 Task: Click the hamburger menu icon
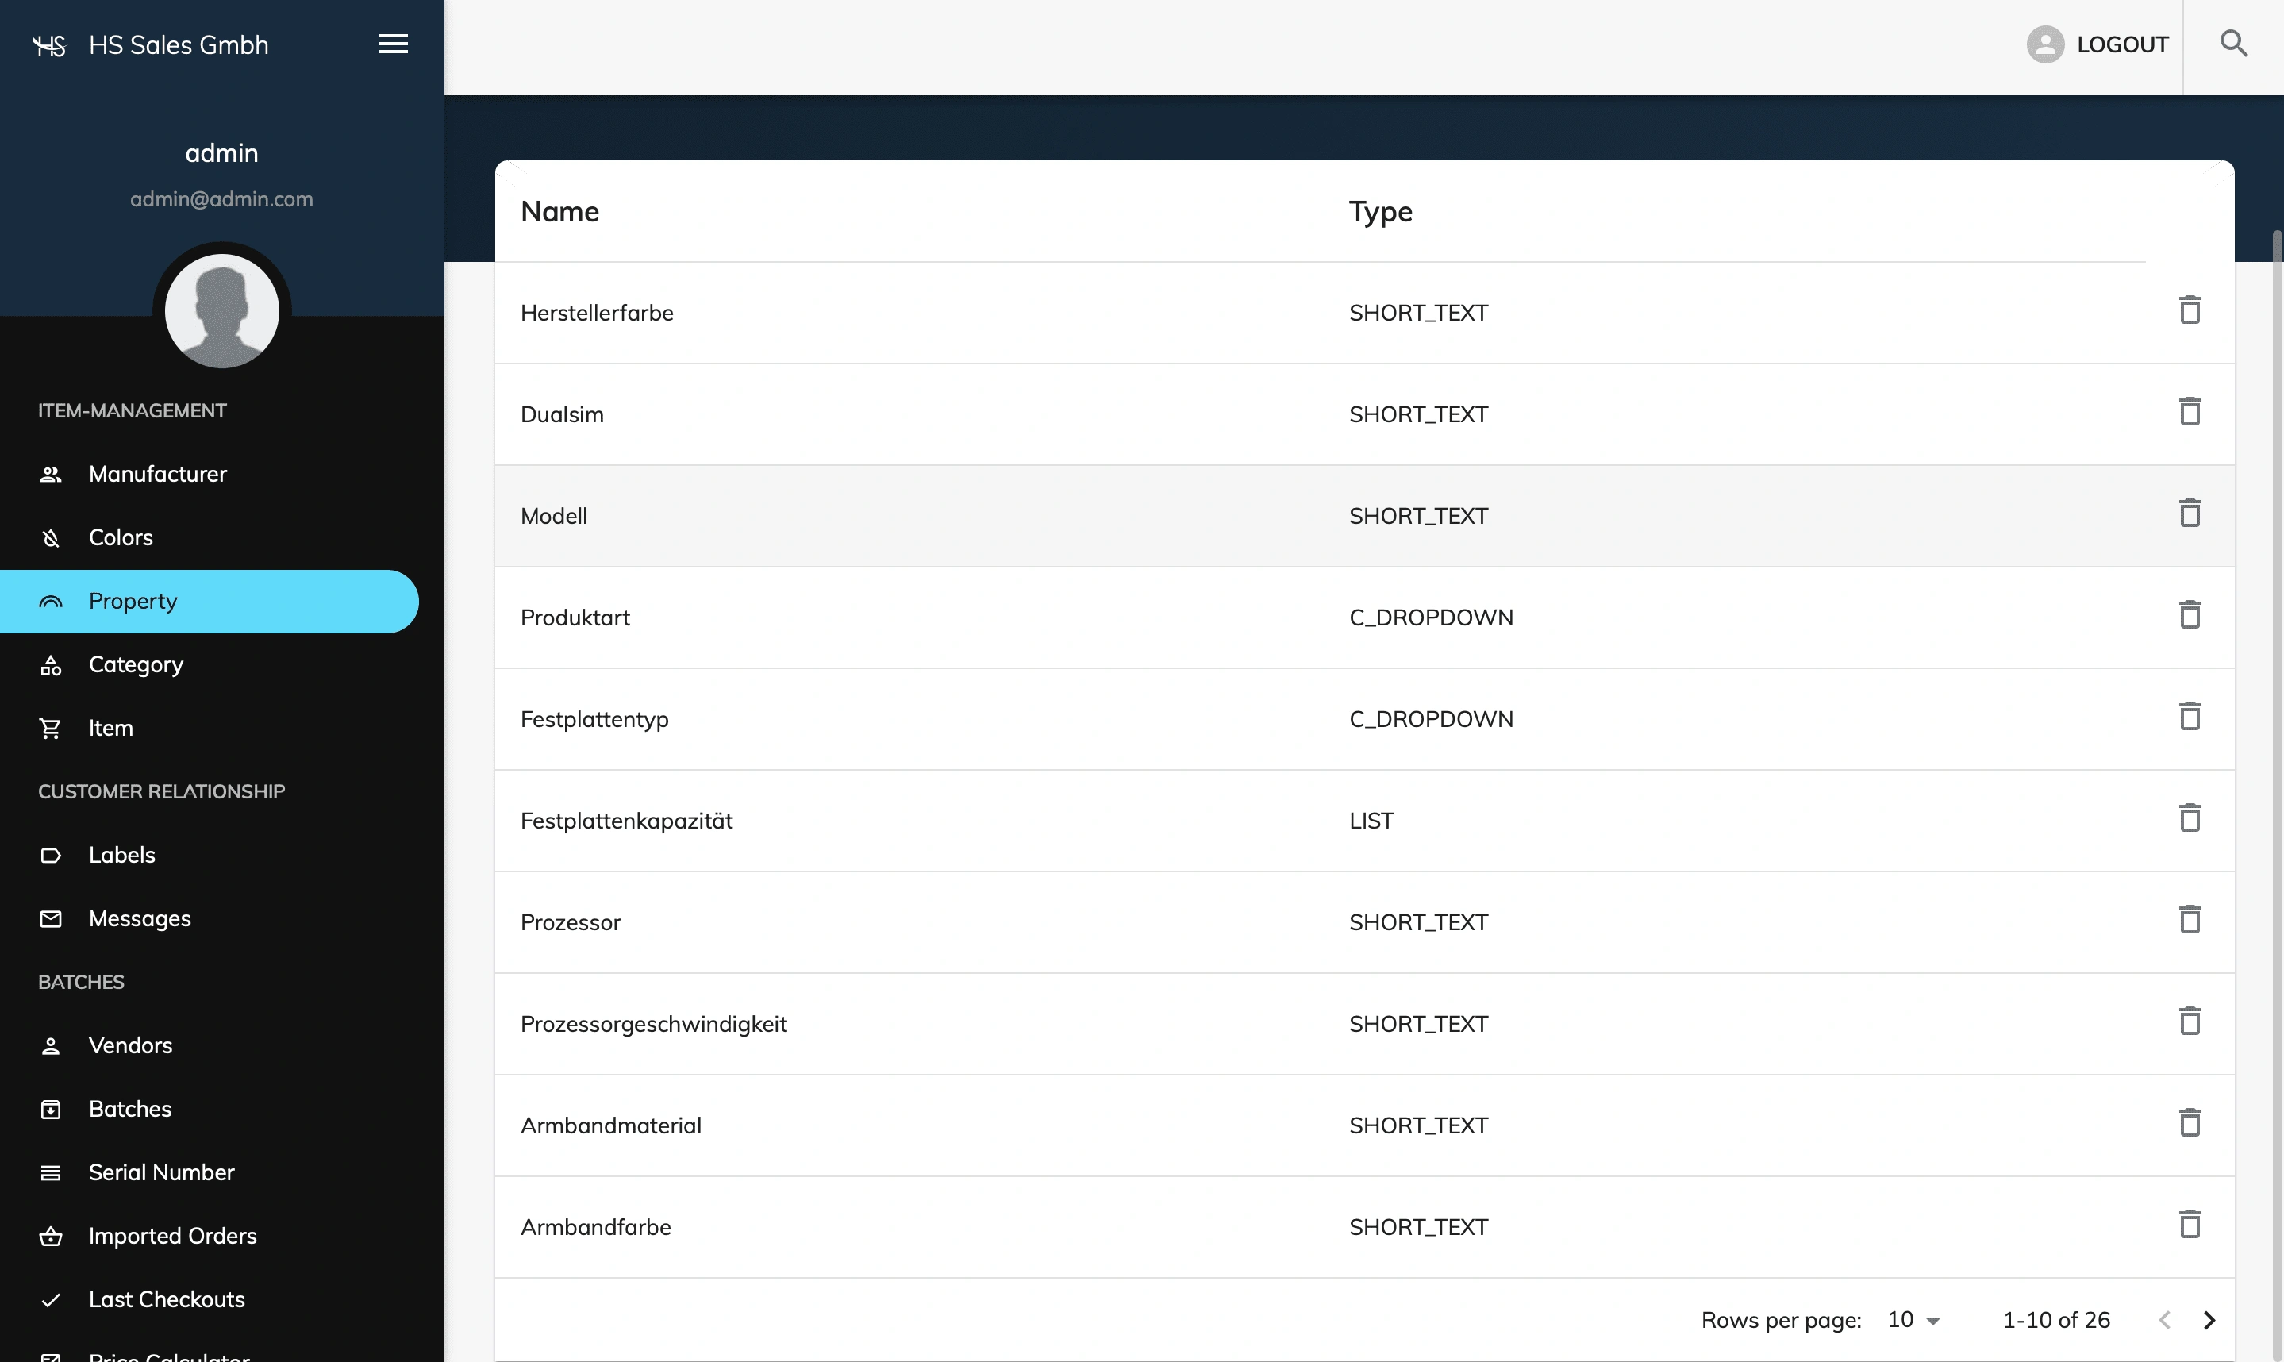pos(392,42)
